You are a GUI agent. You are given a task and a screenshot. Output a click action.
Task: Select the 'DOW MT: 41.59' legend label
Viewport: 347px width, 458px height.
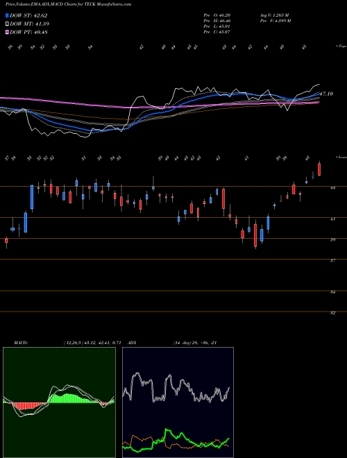tap(30, 24)
